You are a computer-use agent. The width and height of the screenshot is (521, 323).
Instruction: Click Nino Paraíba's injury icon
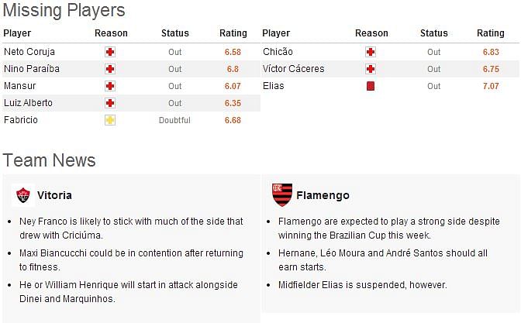click(110, 69)
